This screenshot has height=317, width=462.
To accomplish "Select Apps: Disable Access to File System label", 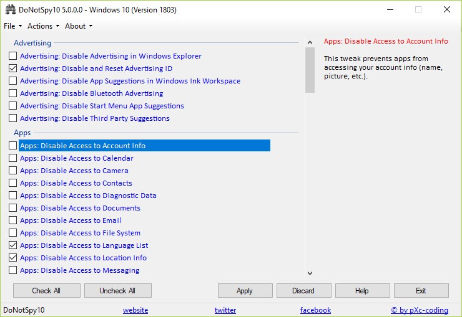I will coord(80,233).
